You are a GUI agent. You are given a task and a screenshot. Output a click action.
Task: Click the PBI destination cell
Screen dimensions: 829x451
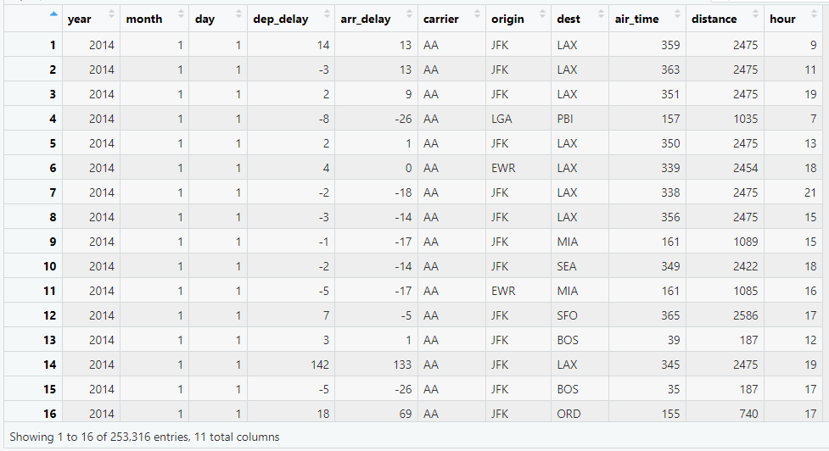click(566, 118)
